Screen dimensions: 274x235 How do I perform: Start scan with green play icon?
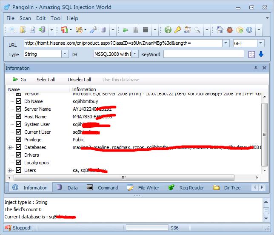coord(125,30)
